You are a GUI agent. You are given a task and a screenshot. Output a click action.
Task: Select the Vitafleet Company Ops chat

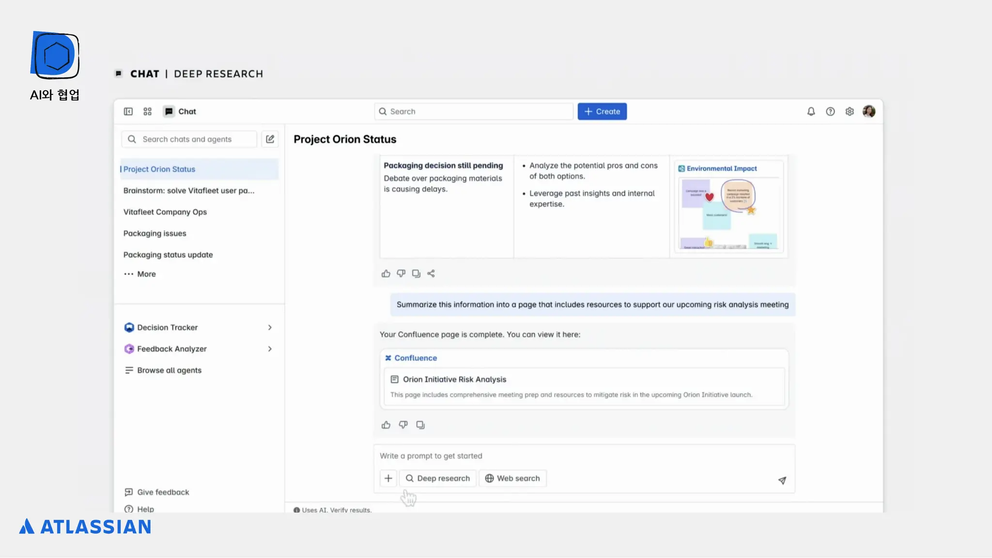(x=165, y=212)
